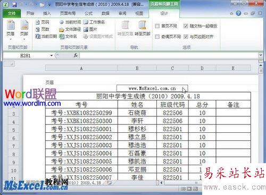Insert Page Number element (页码)
This screenshot has height=195, width=266.
tap(42, 22)
